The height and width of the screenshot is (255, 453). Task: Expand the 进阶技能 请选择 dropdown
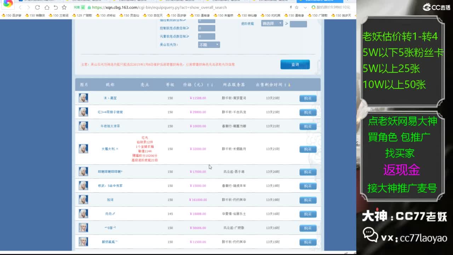272,23
